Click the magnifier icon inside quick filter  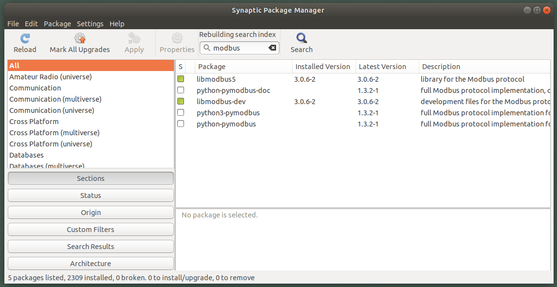206,48
